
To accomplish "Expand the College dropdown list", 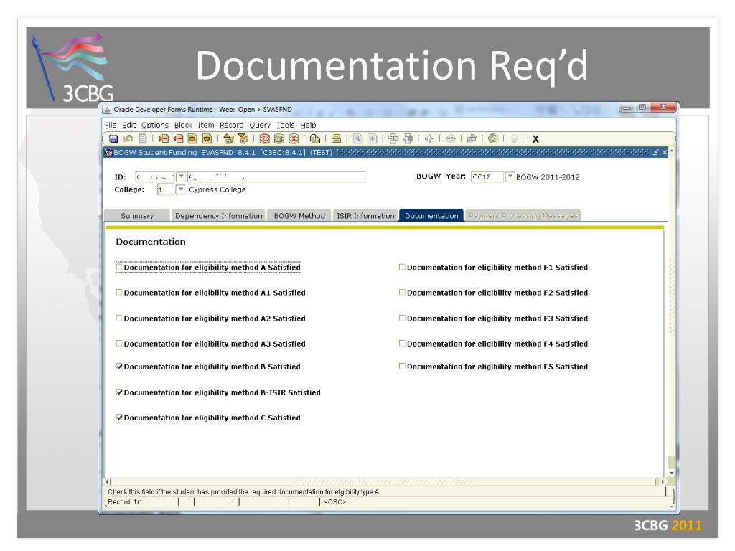I will [x=180, y=190].
